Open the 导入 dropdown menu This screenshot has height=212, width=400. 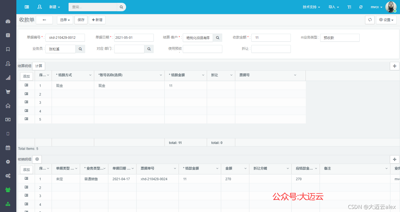tap(334, 7)
